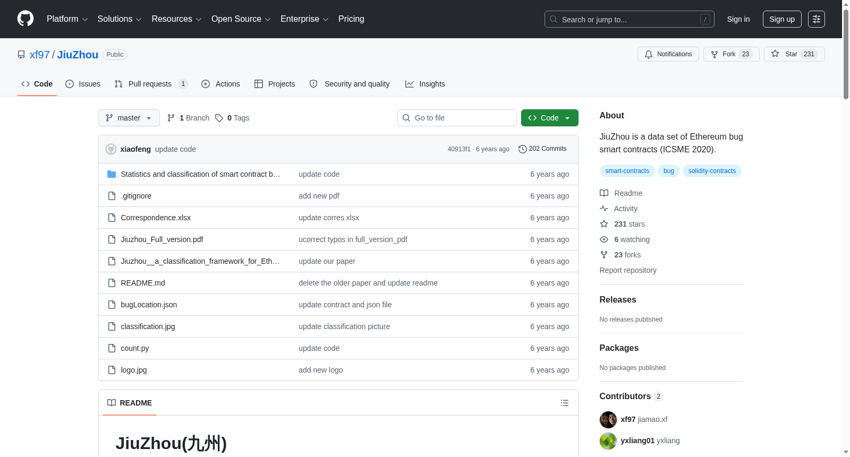The width and height of the screenshot is (850, 457).
Task: Click the tag icon next to 0 Tags
Action: pos(219,118)
